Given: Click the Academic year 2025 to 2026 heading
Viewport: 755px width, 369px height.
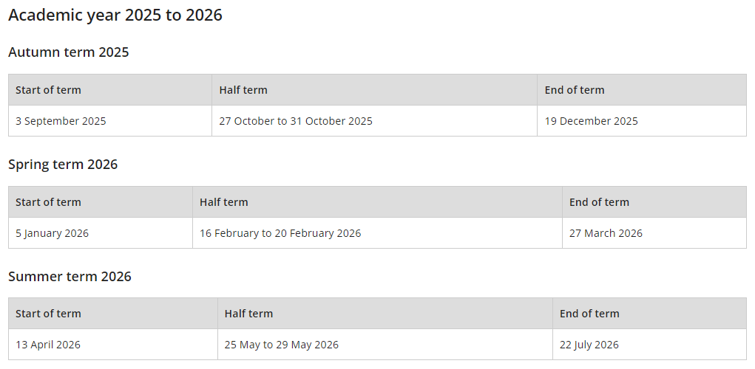Looking at the screenshot, I should tap(115, 15).
